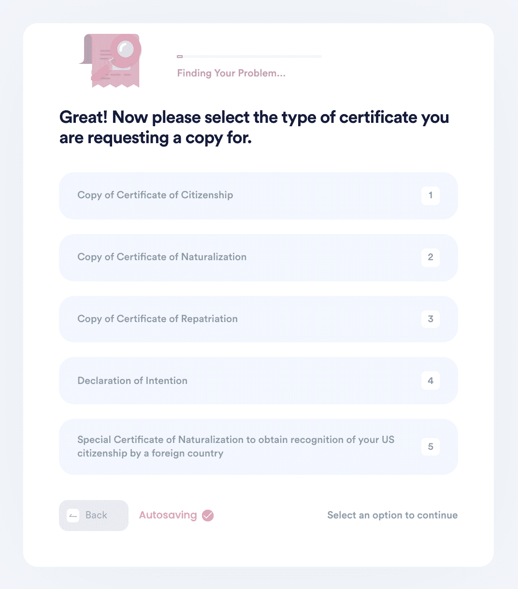
Task: Click the 'Finding Your Problem...' status text
Action: [x=231, y=74]
